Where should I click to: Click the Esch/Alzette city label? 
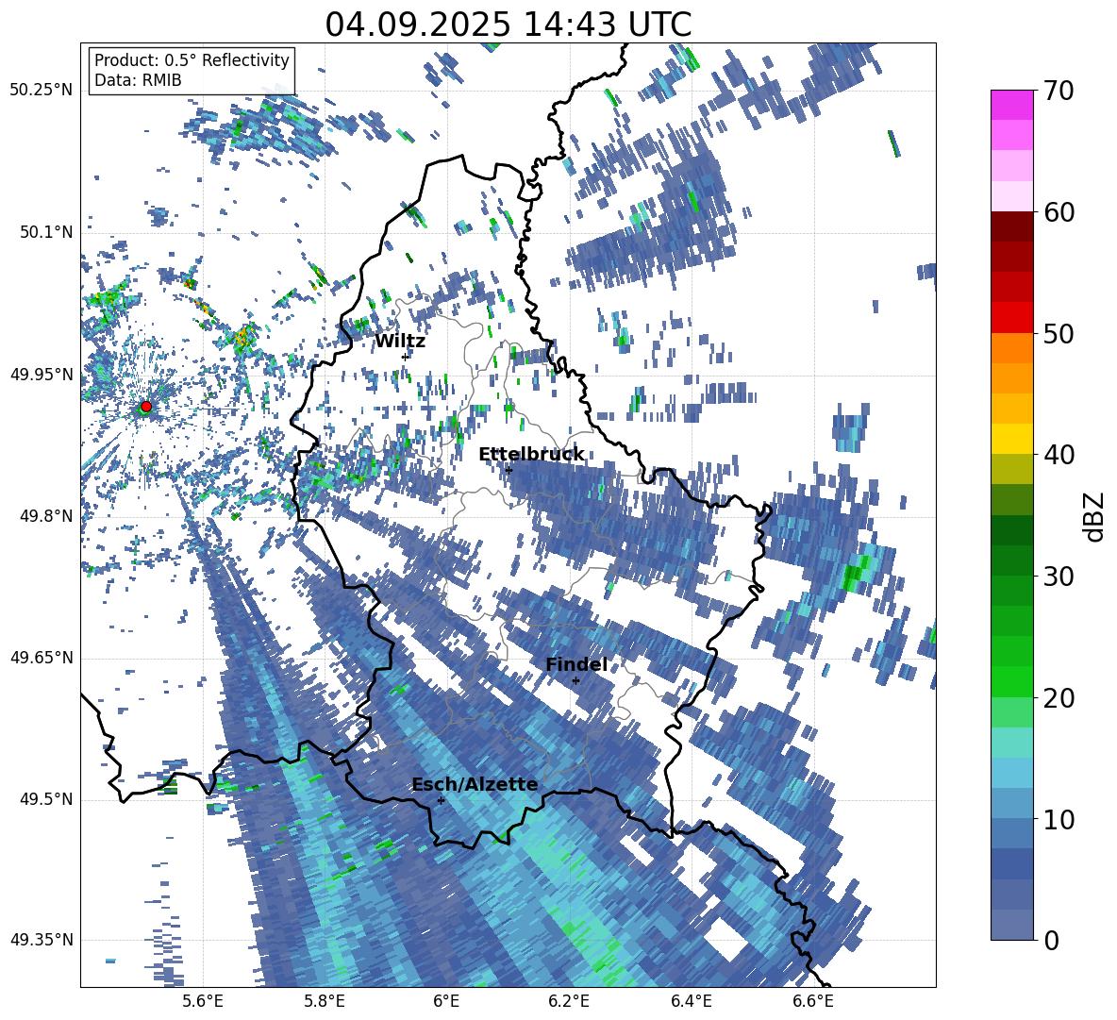click(475, 785)
